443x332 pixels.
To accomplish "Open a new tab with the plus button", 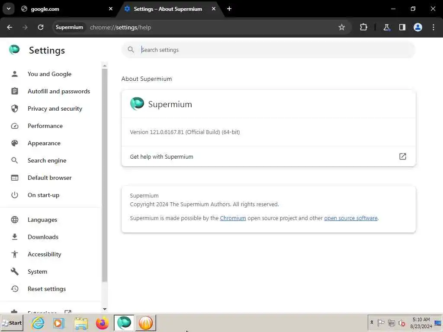I will 229,9.
